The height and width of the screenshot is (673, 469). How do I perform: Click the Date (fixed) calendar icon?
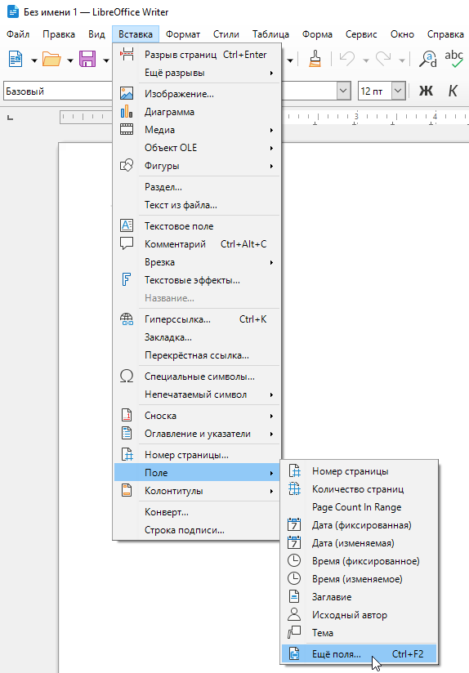pos(294,525)
